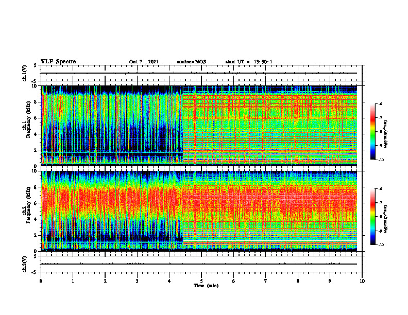
Task: Click time axis tick label "3"
Action: pyautogui.click(x=137, y=281)
